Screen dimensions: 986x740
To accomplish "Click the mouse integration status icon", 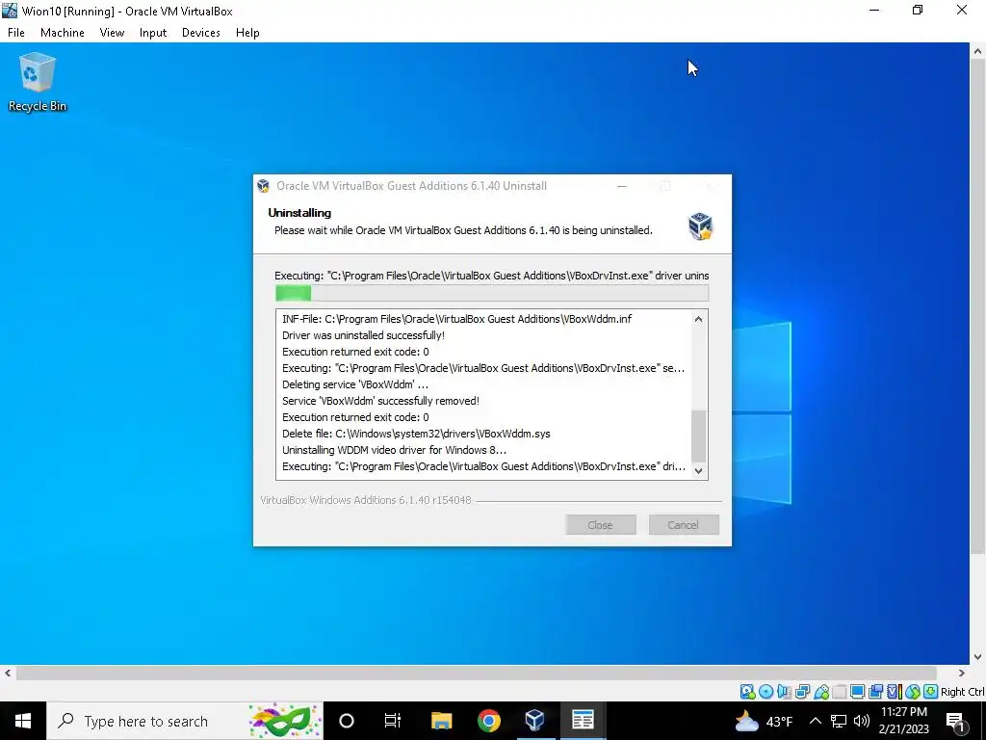I will (913, 692).
